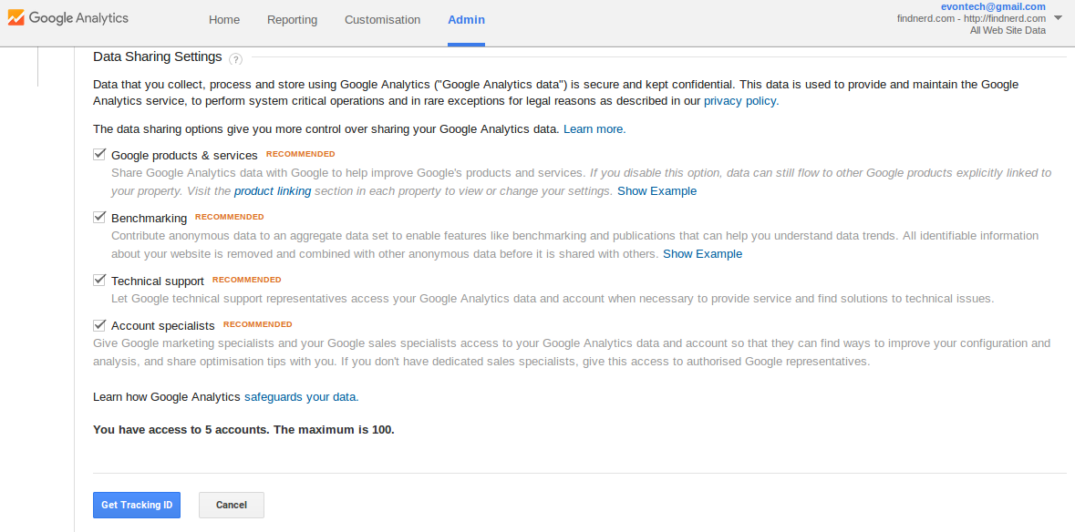Open the product linking link
This screenshot has width=1075, height=532.
click(x=273, y=191)
